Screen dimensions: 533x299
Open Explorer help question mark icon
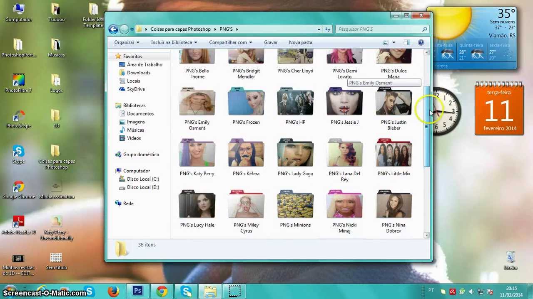421,42
